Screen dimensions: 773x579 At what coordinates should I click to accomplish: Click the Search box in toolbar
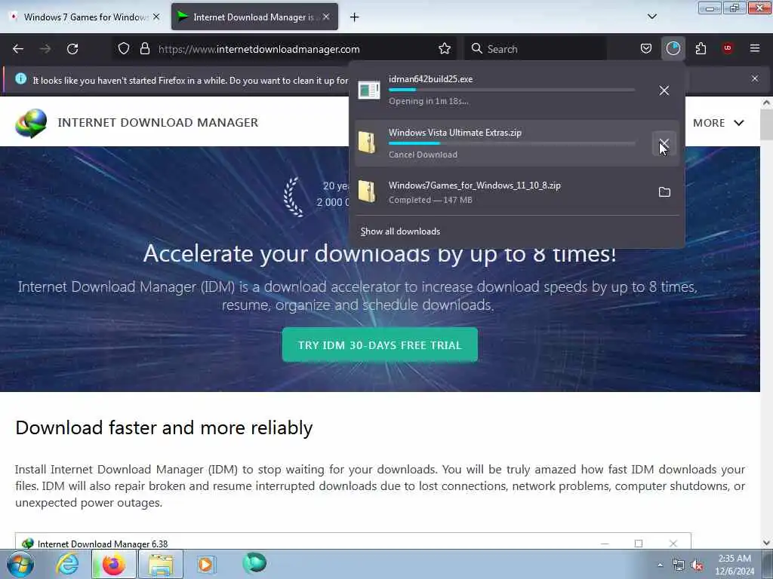(x=535, y=49)
